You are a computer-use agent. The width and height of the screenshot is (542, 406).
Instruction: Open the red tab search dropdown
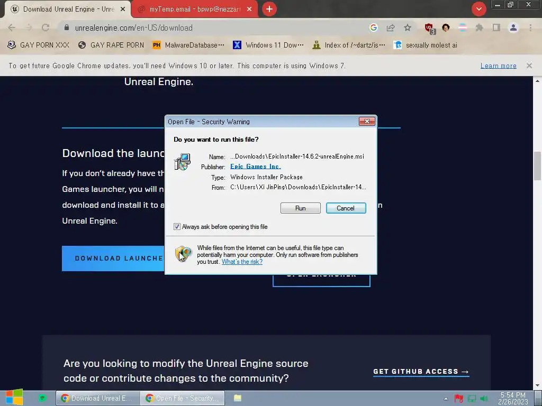478,9
